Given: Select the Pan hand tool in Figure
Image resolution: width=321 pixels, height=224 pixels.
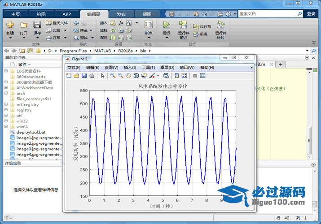Looking at the screenshot, I should pos(128,76).
